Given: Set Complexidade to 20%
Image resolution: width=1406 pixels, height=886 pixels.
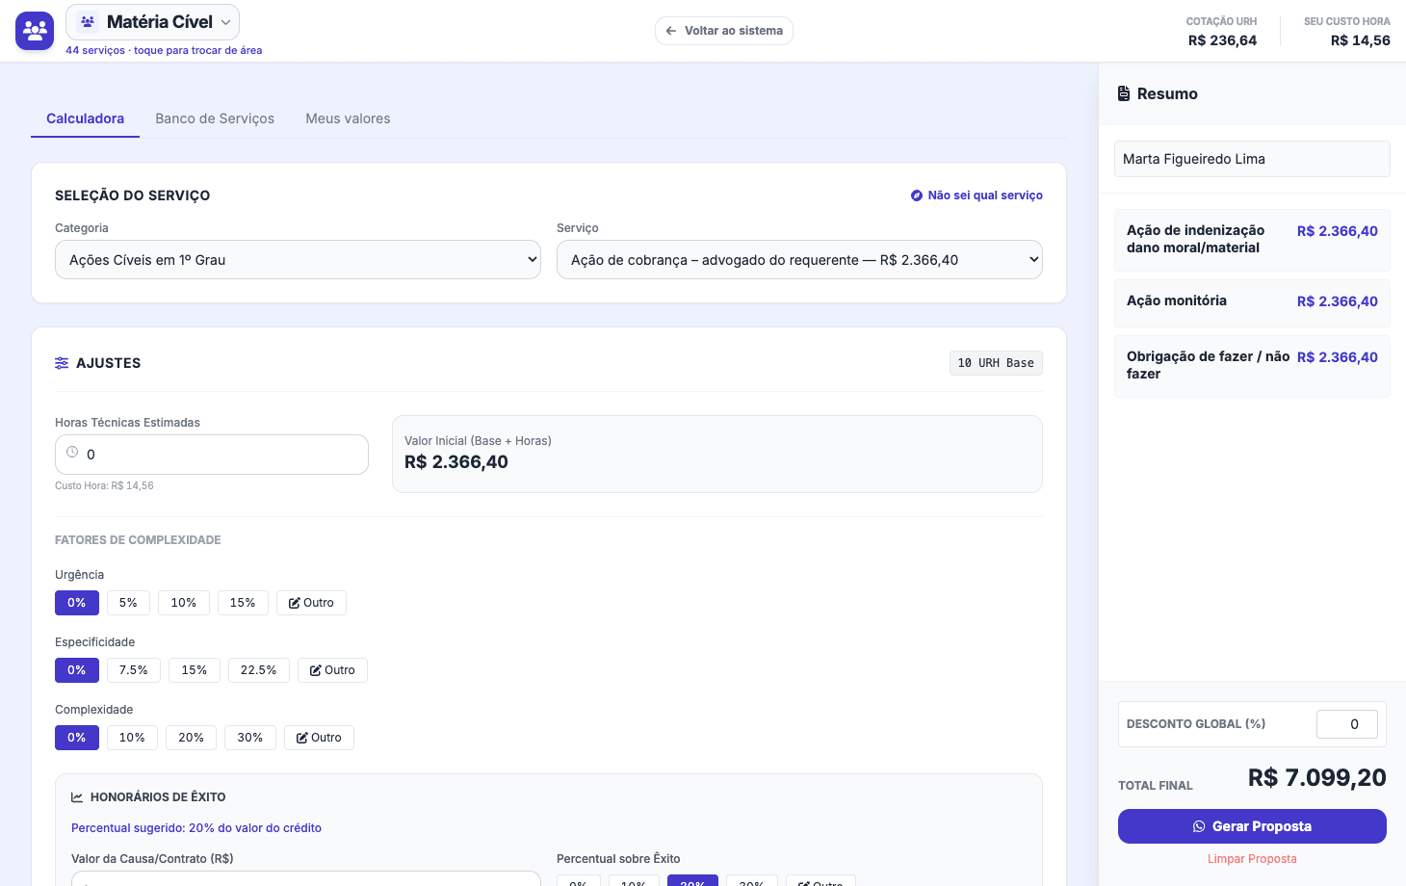Looking at the screenshot, I should [x=191, y=738].
